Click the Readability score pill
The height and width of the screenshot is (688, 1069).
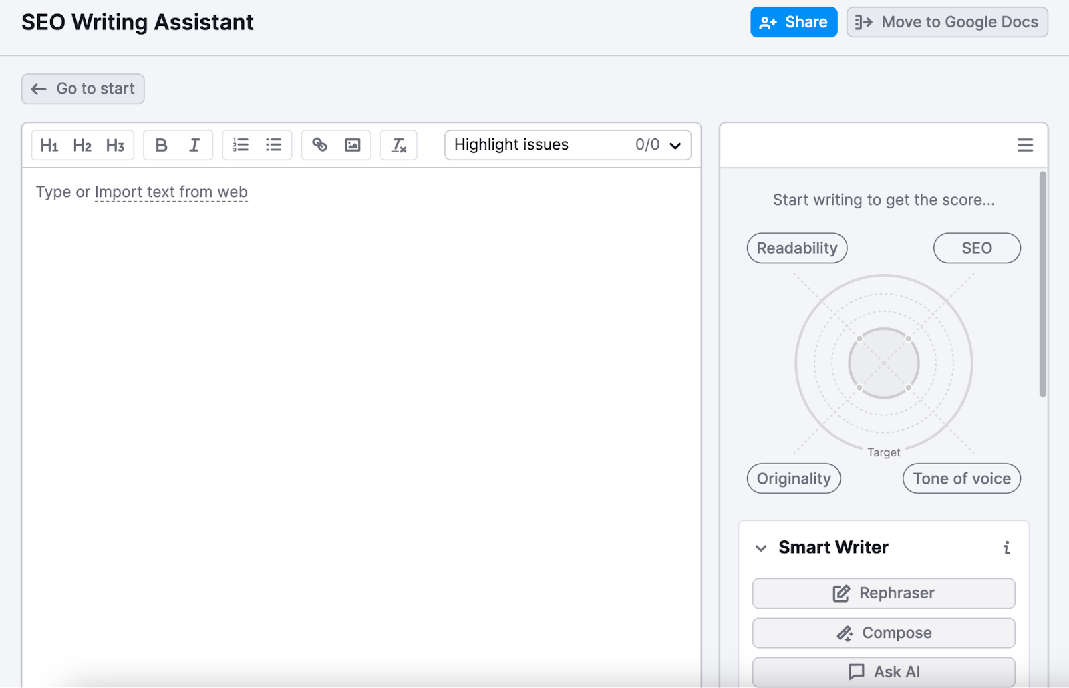click(796, 248)
